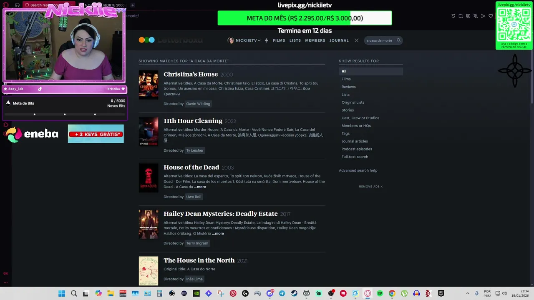
Task: Open the NICKIIETV profile avatar
Action: coord(231,40)
